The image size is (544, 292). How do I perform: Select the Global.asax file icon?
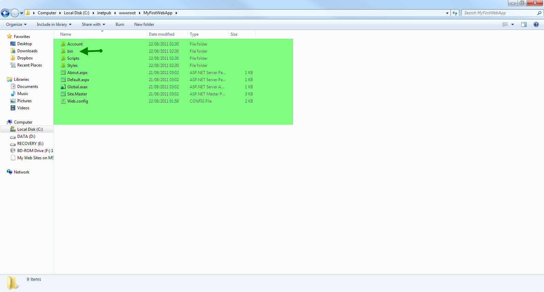click(x=63, y=87)
